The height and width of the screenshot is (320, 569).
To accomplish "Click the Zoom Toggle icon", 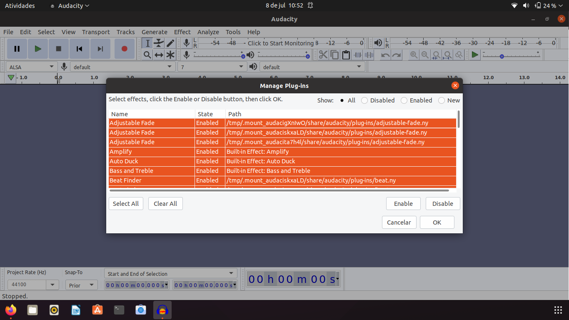I will pyautogui.click(x=459, y=55).
